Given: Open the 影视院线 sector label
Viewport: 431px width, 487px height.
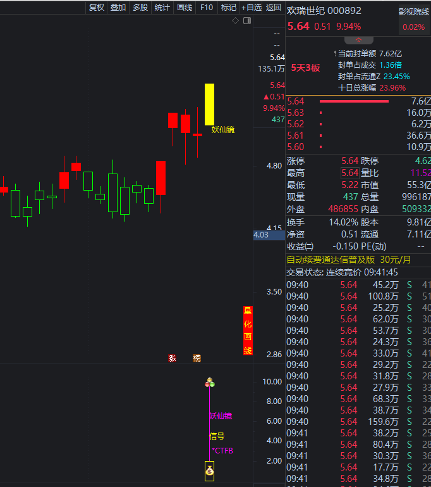Looking at the screenshot, I should click(414, 12).
